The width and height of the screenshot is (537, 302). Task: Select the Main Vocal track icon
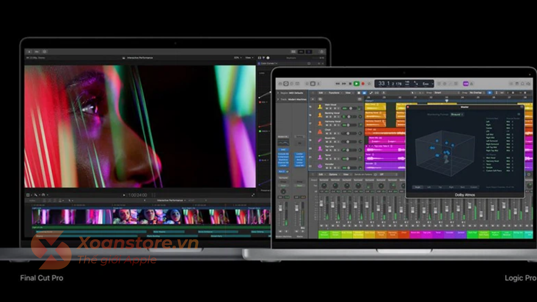[320, 107]
